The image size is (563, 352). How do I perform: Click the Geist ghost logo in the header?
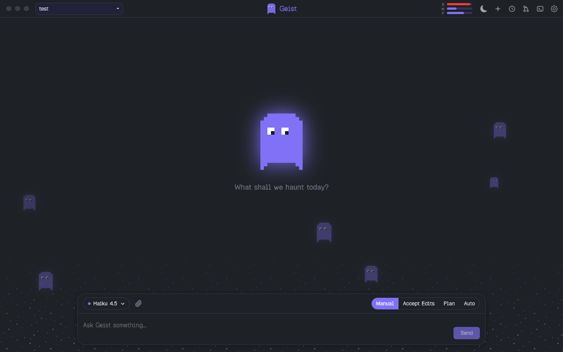pyautogui.click(x=271, y=9)
